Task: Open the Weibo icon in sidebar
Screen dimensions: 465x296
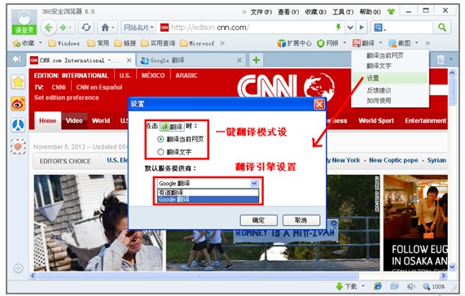Action: point(18,103)
